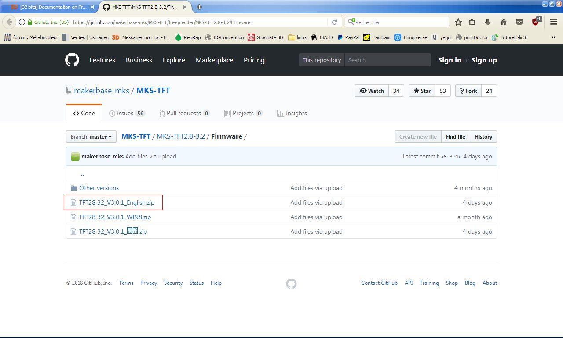The image size is (563, 338).
Task: Click Features in GitHub header
Action: (x=102, y=60)
